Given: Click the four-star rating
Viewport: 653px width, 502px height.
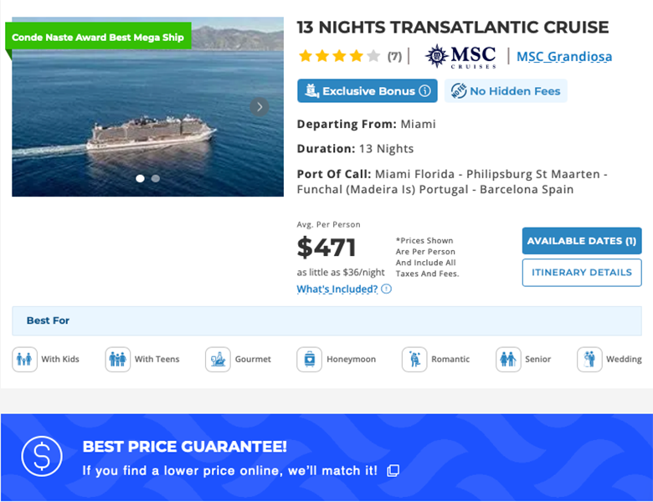Looking at the screenshot, I should [339, 56].
